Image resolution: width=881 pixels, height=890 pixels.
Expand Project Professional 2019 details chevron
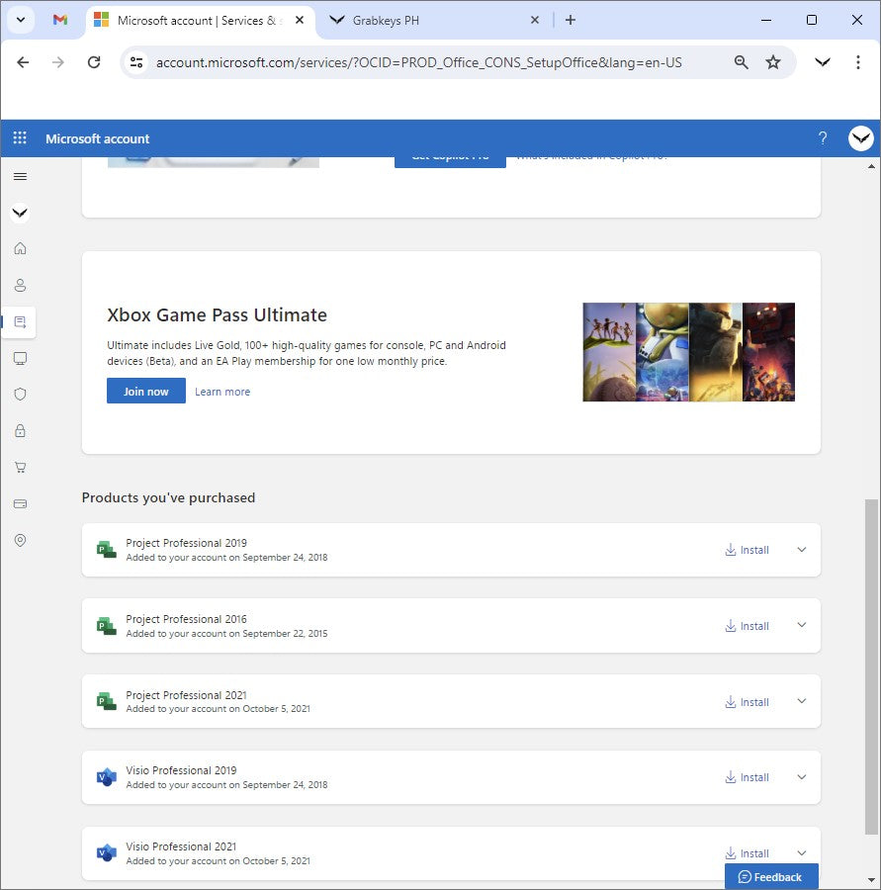tap(802, 550)
